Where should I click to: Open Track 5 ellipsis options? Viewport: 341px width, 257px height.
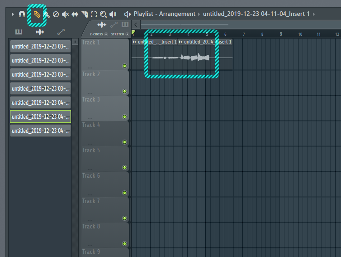[x=90, y=170]
